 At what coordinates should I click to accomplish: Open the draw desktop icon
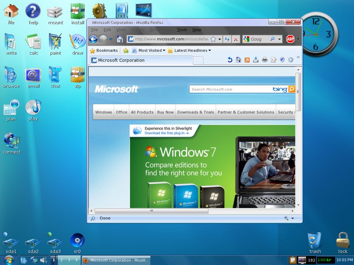tap(77, 45)
